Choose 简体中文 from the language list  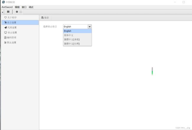pyautogui.click(x=77, y=35)
